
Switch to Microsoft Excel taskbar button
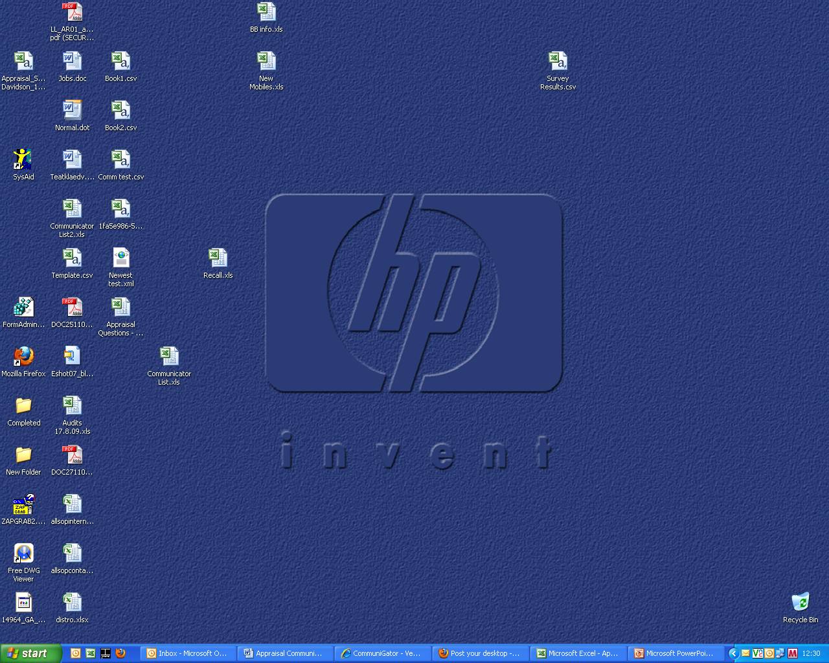578,653
